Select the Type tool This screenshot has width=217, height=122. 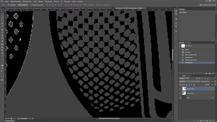tap(2, 56)
